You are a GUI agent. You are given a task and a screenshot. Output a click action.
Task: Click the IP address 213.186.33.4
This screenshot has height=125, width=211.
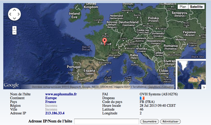(55, 113)
